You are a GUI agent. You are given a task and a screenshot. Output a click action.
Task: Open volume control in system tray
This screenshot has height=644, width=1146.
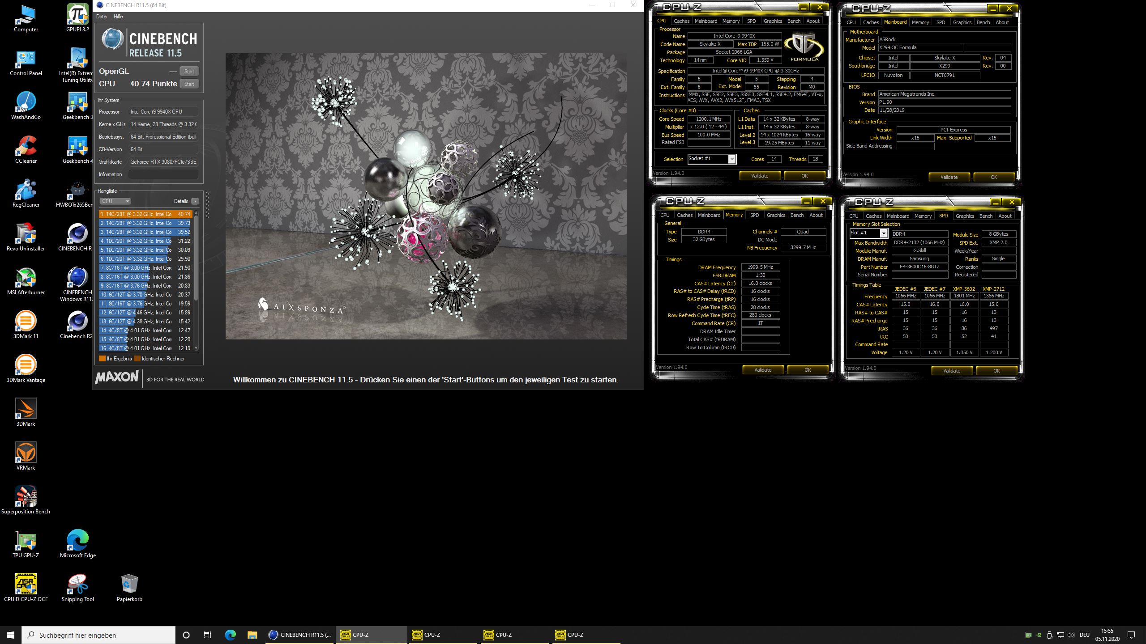coord(1070,635)
